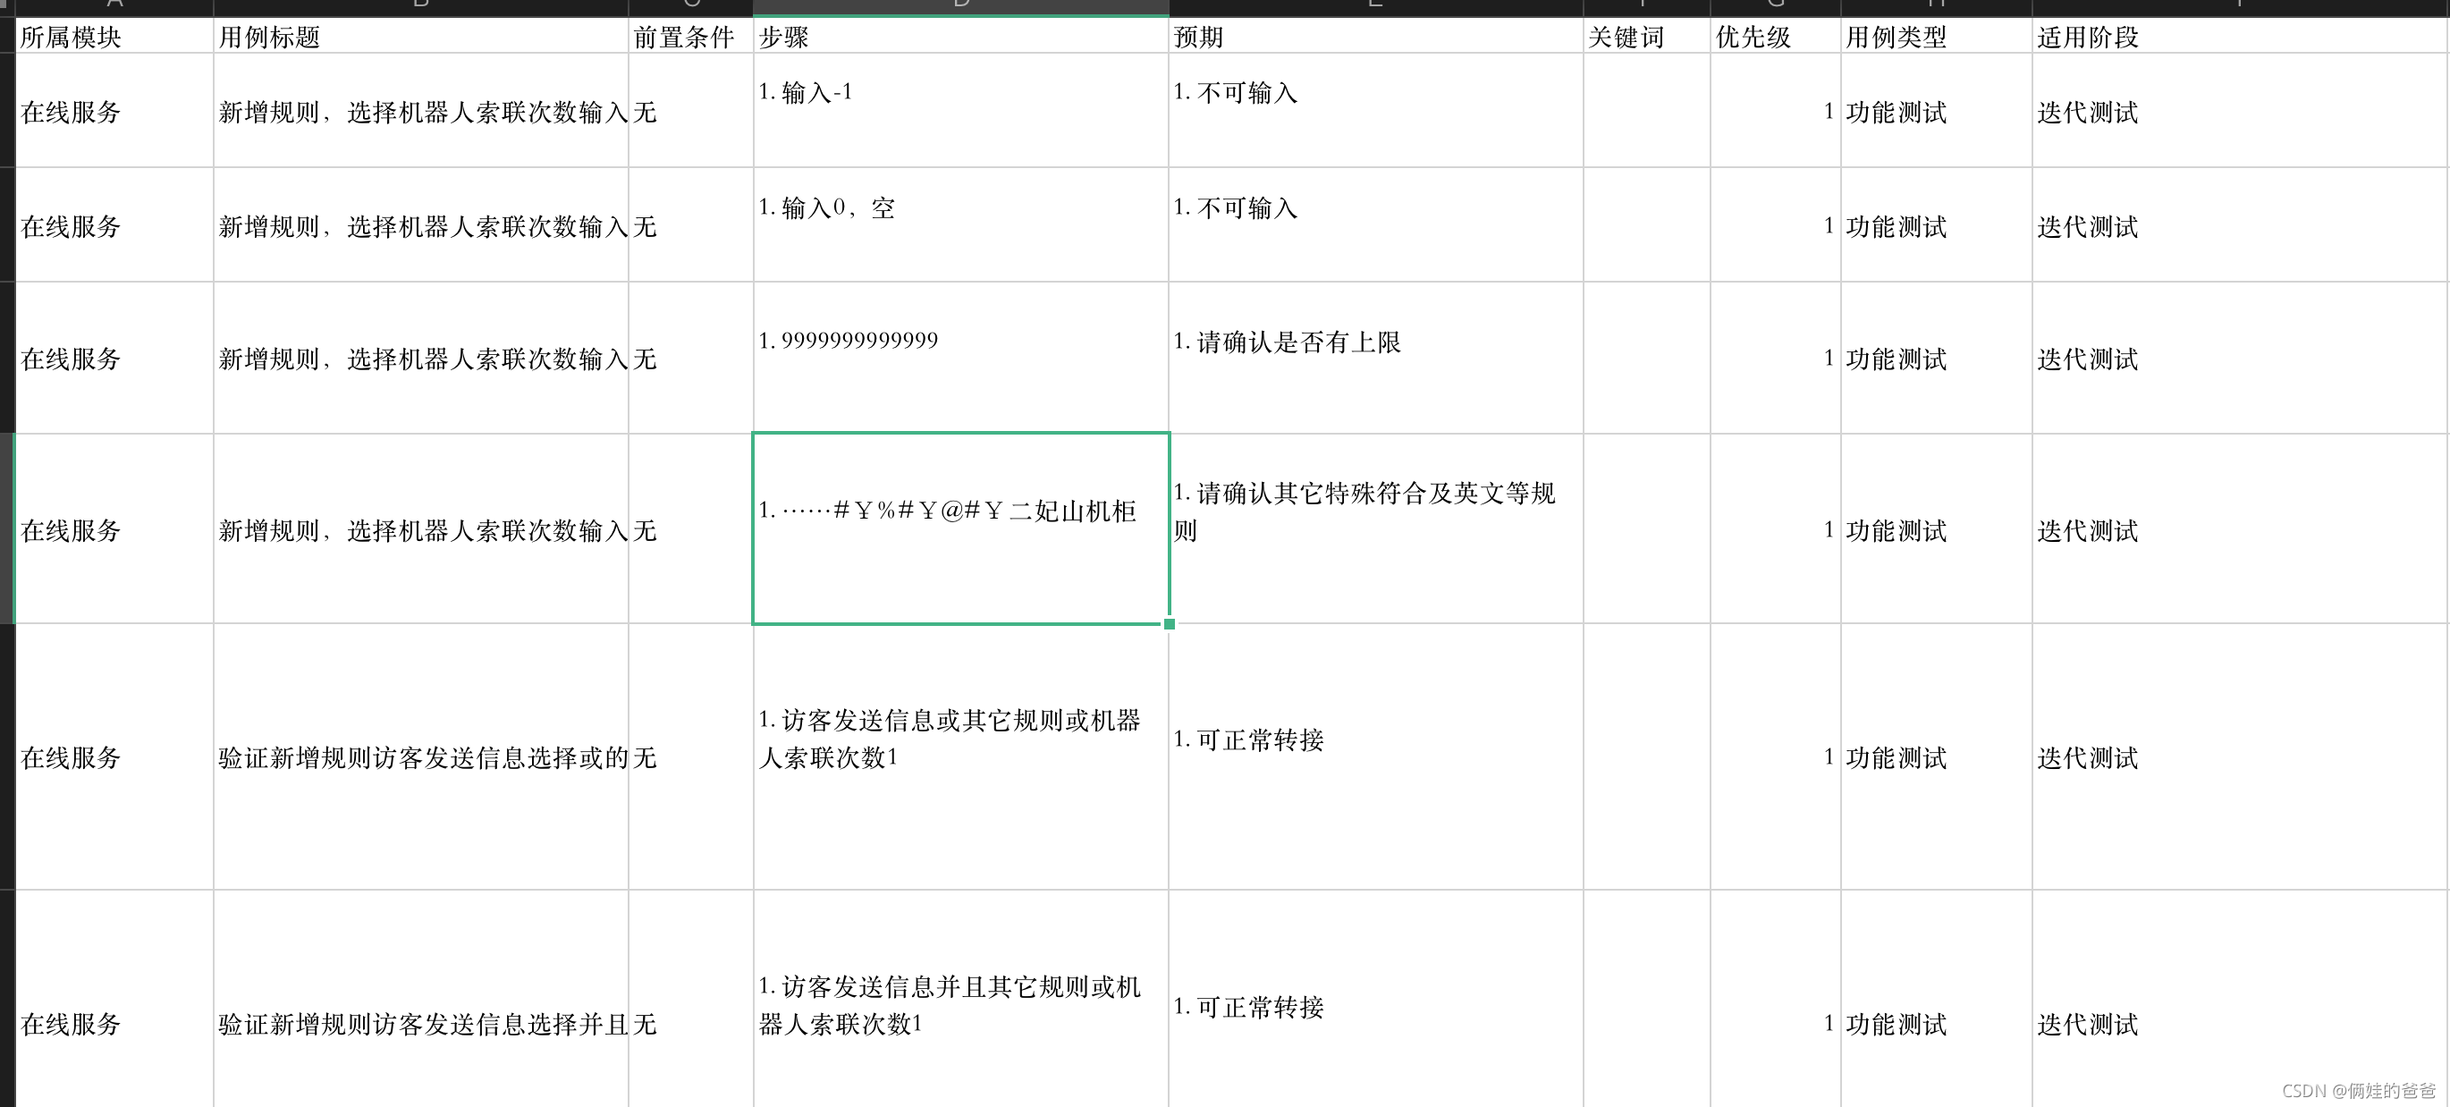This screenshot has width=2450, height=1107.
Task: Click the step cell '1. 输入0，空'
Action: click(x=960, y=224)
